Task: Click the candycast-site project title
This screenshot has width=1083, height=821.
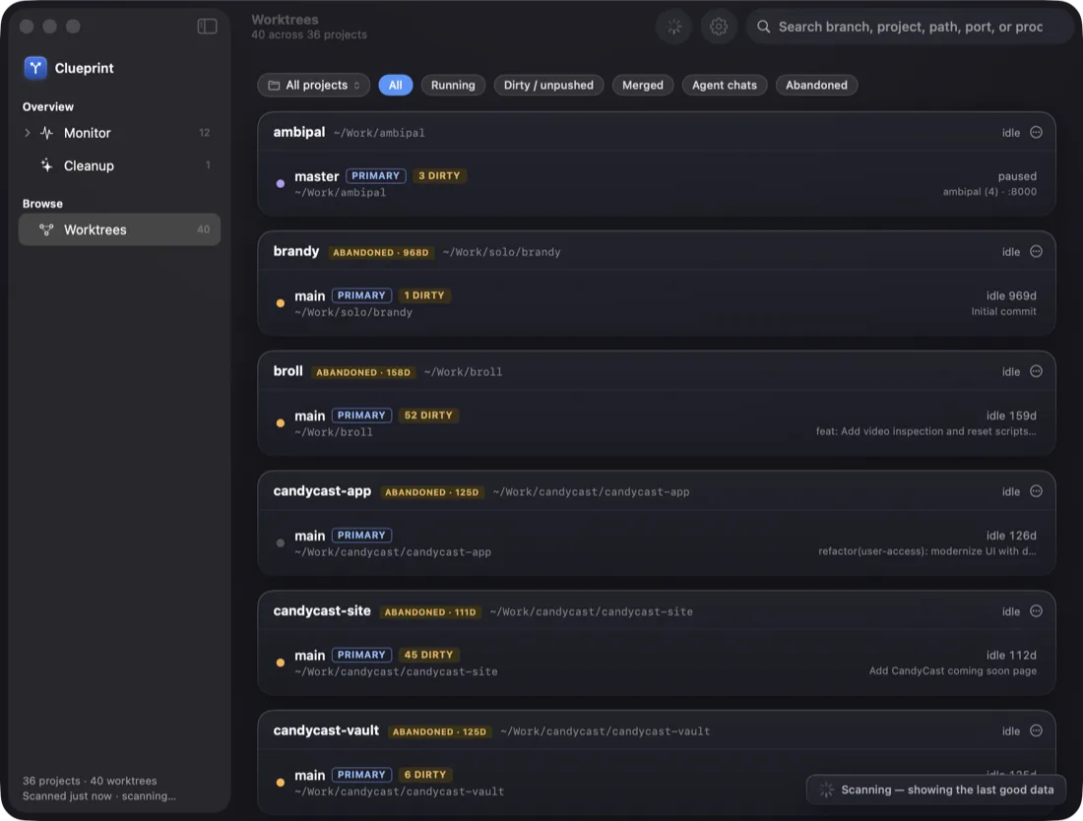Action: pyautogui.click(x=322, y=611)
